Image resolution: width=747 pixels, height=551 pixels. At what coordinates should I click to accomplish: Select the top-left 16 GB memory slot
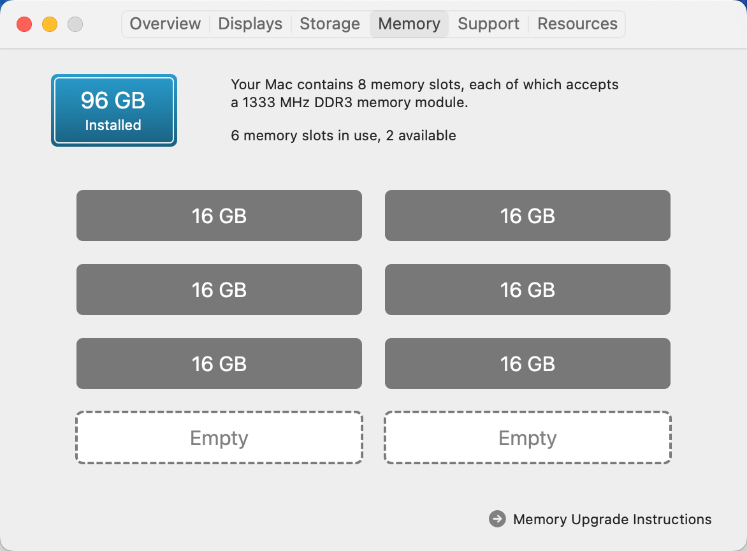[x=219, y=216]
